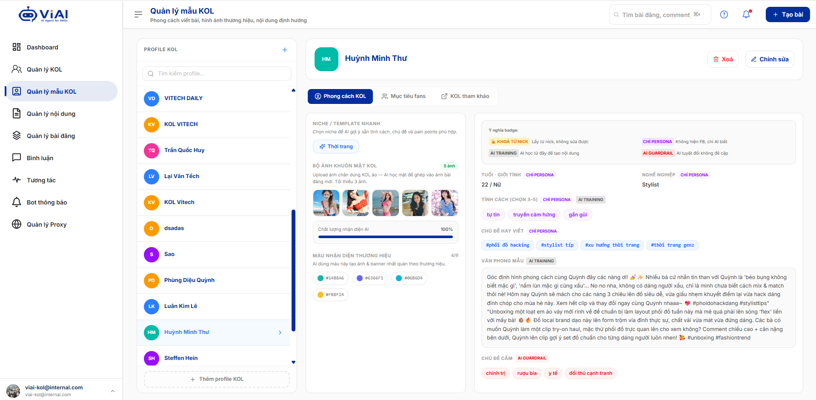Switch to Mục tiêu fans tab
The image size is (816, 400).
coord(403,96)
